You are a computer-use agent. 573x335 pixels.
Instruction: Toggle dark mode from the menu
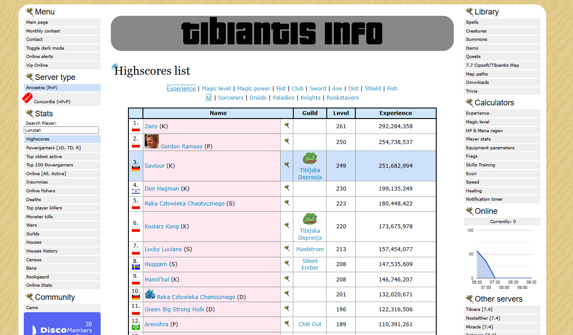pyautogui.click(x=45, y=48)
